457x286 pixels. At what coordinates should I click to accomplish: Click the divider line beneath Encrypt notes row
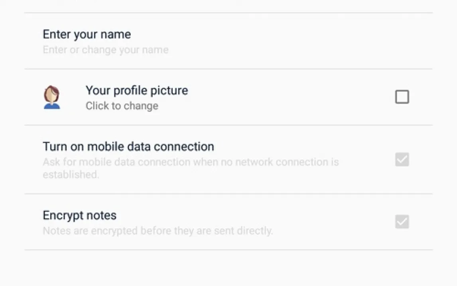click(x=228, y=250)
